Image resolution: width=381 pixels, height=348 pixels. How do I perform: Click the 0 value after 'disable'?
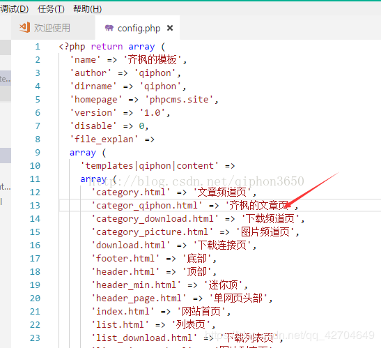[x=141, y=126]
